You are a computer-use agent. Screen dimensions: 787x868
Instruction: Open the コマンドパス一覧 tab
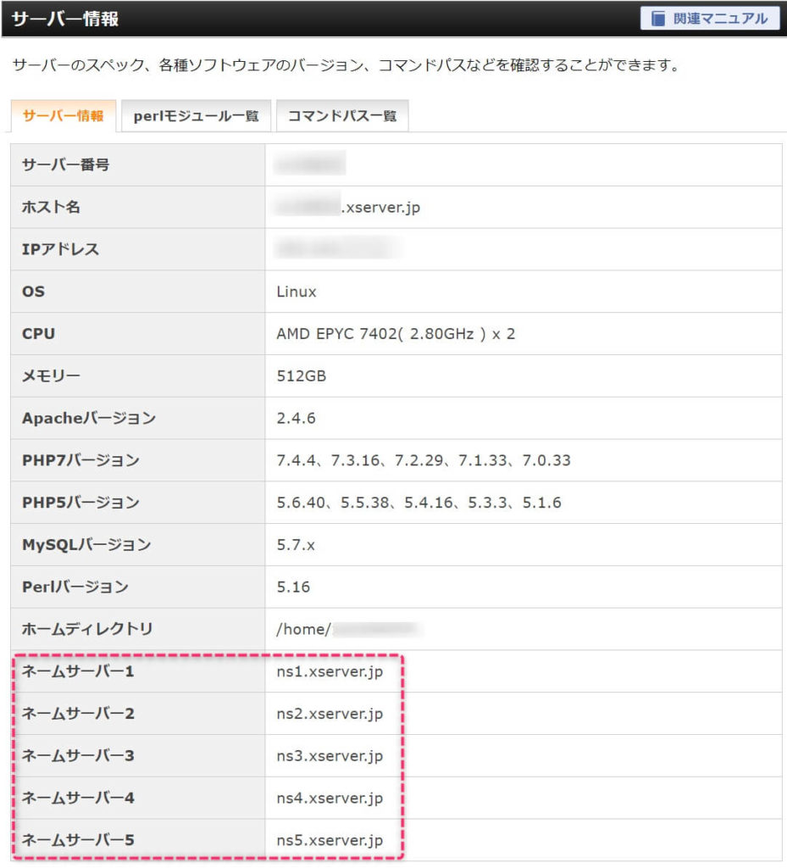click(342, 115)
